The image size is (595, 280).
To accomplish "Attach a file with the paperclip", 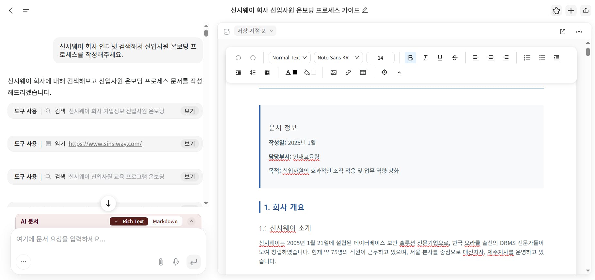I will (x=161, y=262).
